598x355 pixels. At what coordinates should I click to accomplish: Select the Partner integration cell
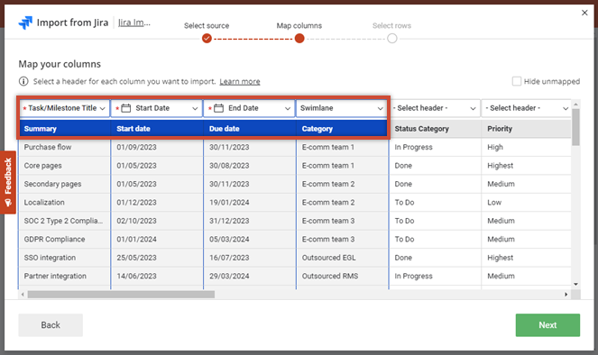[64, 276]
